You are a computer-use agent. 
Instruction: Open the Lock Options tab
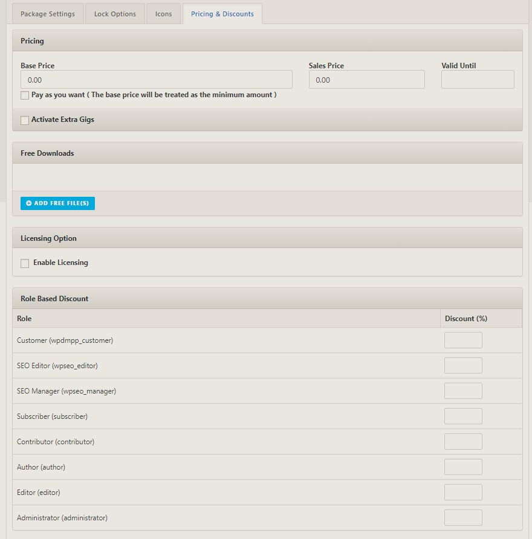click(115, 13)
